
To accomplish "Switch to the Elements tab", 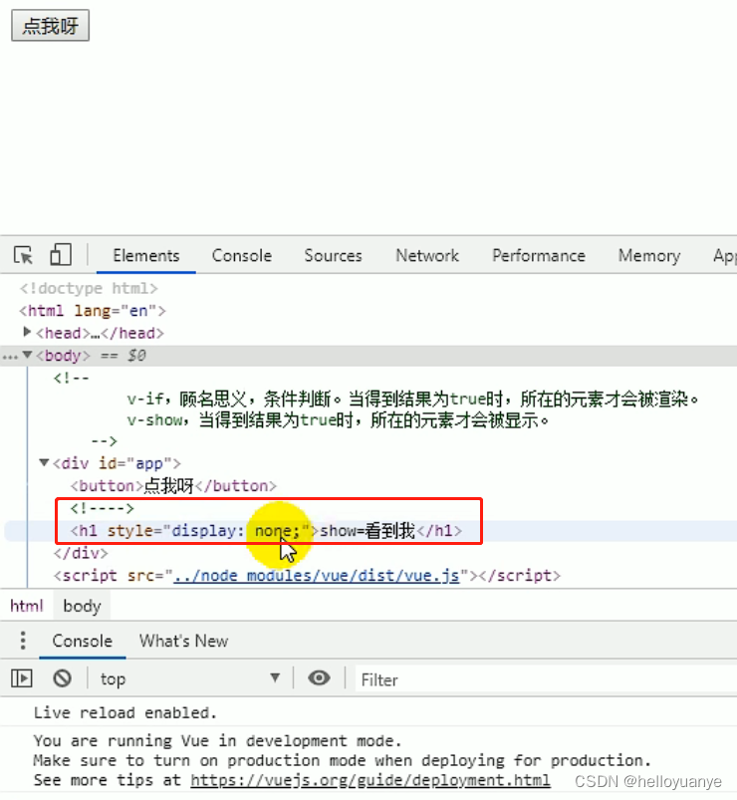I will click(145, 255).
